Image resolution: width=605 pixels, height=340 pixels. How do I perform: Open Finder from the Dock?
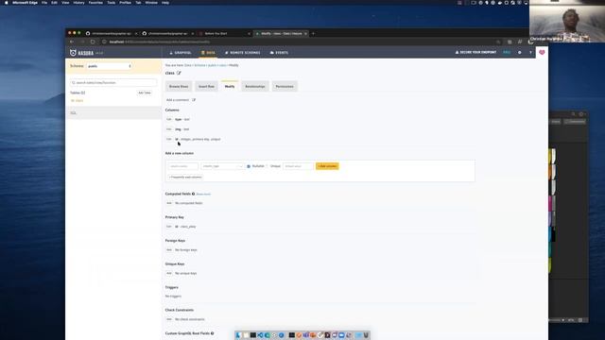coord(238,335)
